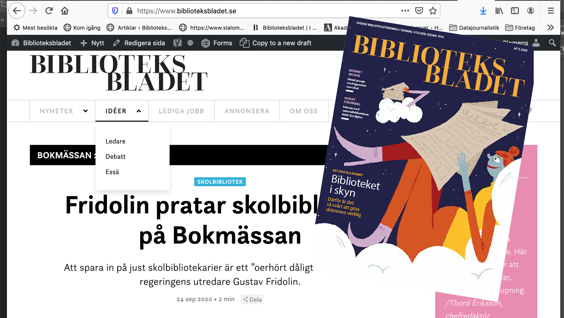Bookmark this page with the star icon
564x318 pixels.
point(433,11)
